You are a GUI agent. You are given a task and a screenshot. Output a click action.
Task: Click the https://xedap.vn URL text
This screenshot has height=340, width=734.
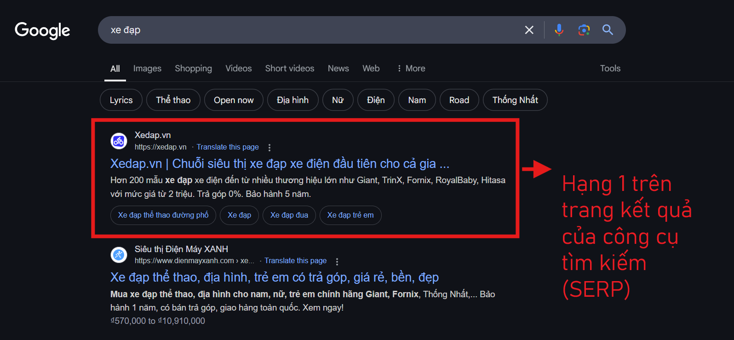(161, 147)
